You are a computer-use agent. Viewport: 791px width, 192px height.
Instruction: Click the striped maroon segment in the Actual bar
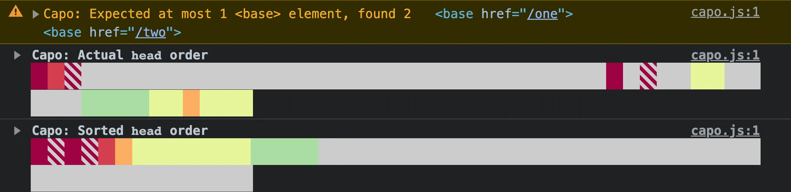(73, 76)
